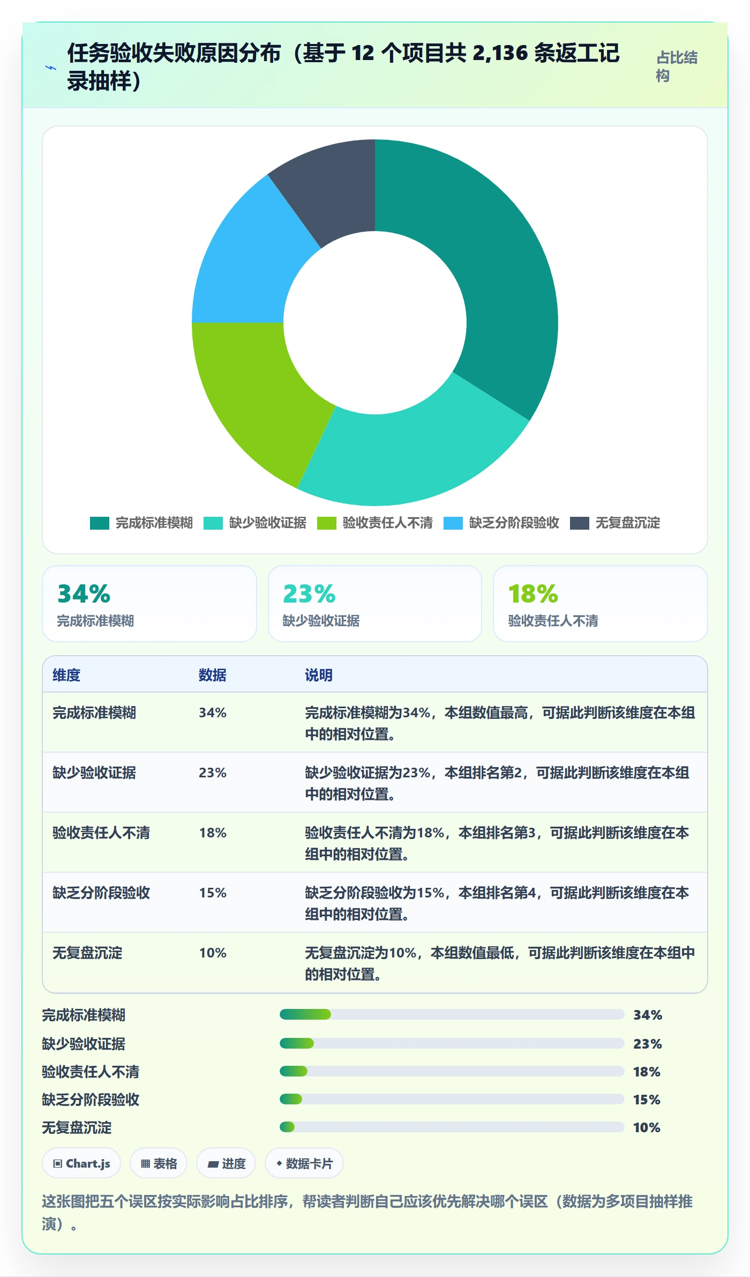Click the 无复盘沉淀 table row name
This screenshot has height=1277, width=750.
87,953
